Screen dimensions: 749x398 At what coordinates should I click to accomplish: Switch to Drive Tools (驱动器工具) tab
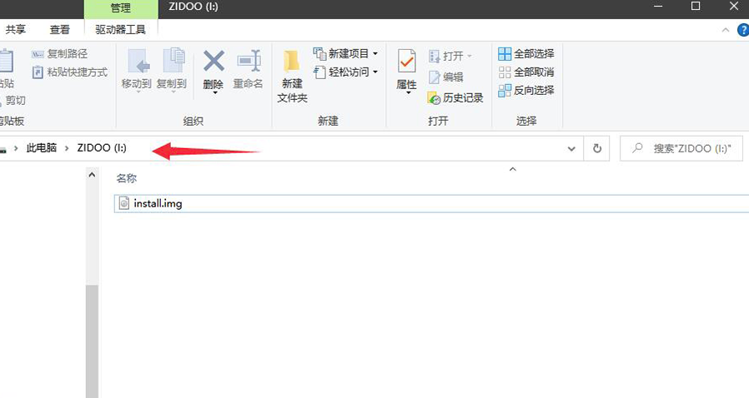click(x=120, y=29)
